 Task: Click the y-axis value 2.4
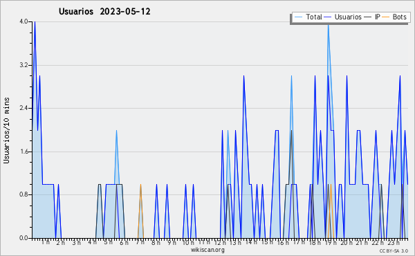tap(24, 108)
